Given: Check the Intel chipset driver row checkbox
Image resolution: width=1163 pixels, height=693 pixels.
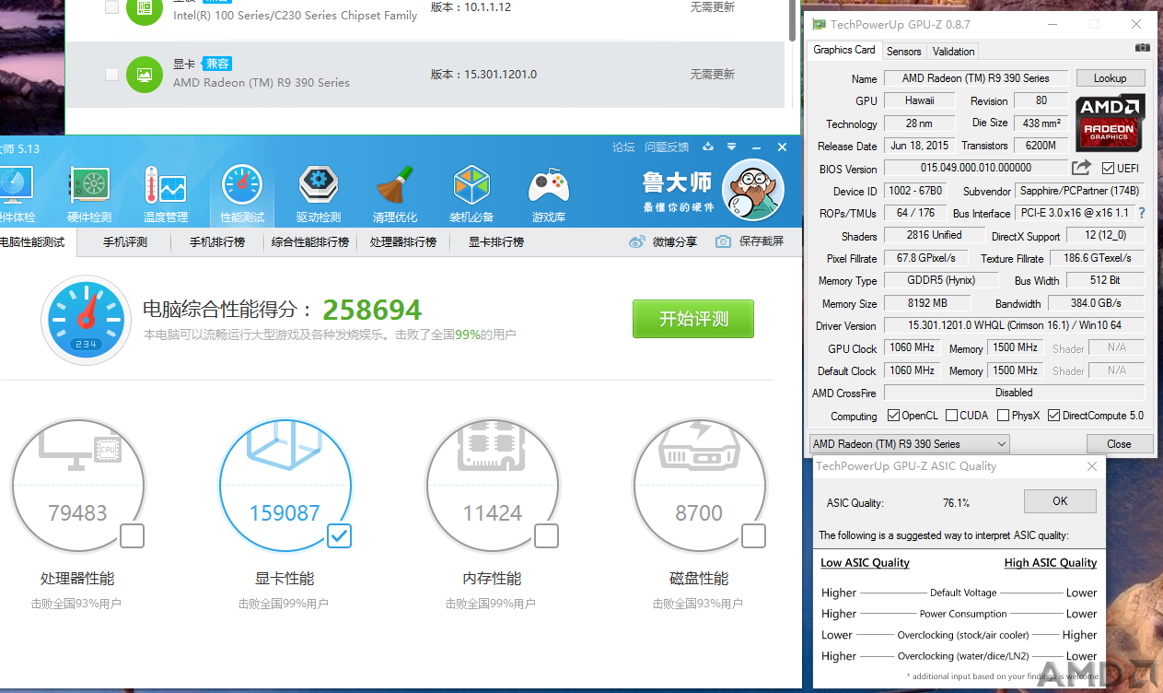Looking at the screenshot, I should click(x=111, y=7).
